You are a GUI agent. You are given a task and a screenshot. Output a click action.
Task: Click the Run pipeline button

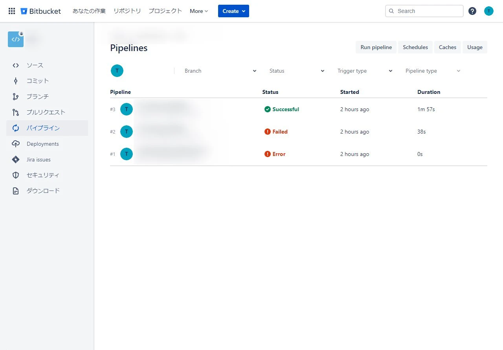tap(376, 47)
